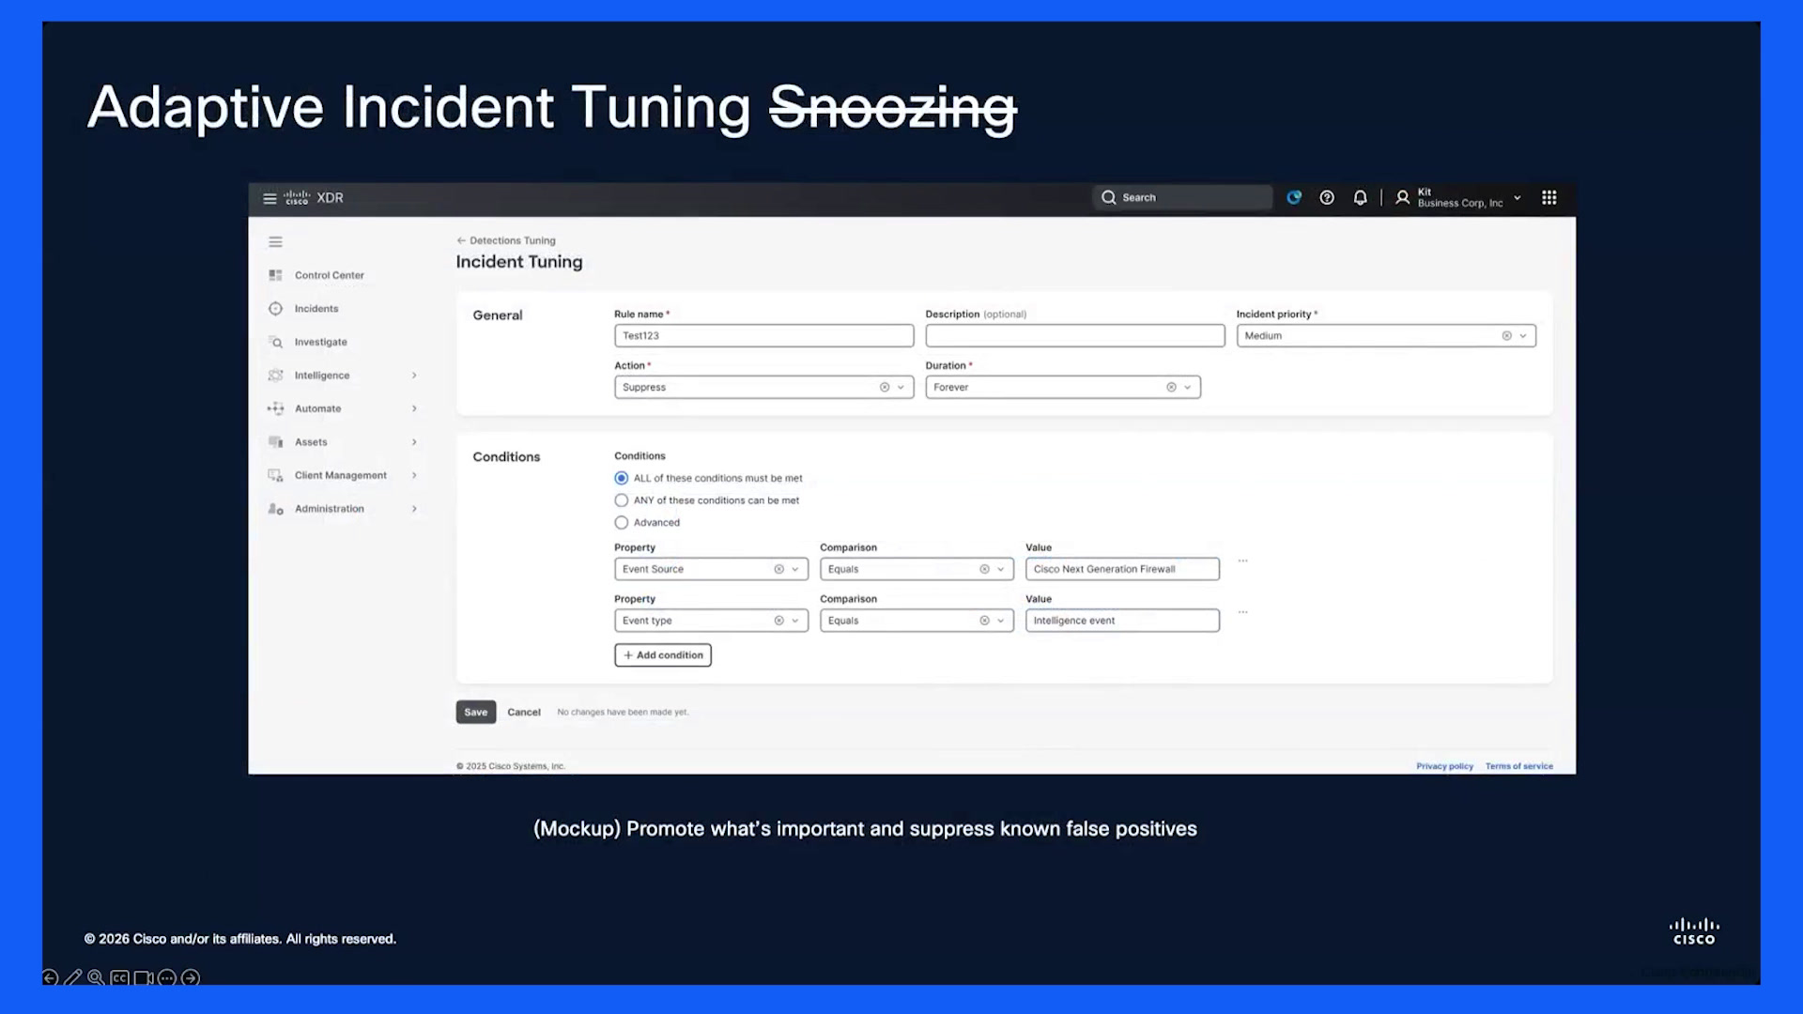
Task: Open the apps grid launcher icon
Action: tap(1549, 197)
